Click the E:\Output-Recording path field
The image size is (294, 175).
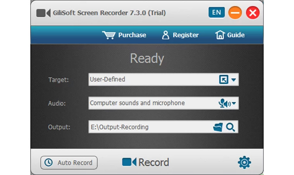click(163, 127)
